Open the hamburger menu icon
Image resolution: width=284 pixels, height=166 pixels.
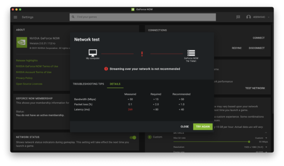16,17
